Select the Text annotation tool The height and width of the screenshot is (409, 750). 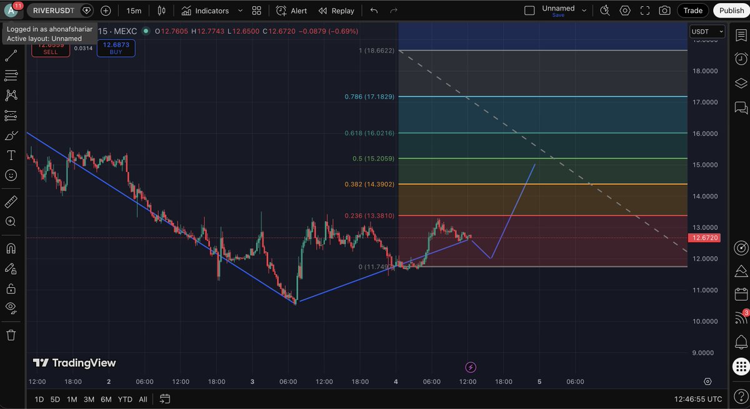[x=11, y=155]
